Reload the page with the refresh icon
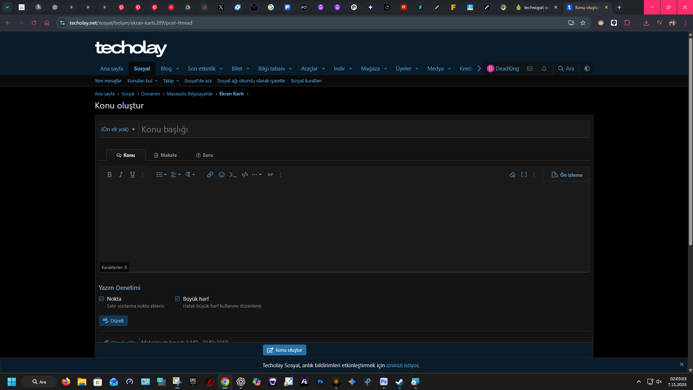The width and height of the screenshot is (693, 390). tap(34, 23)
